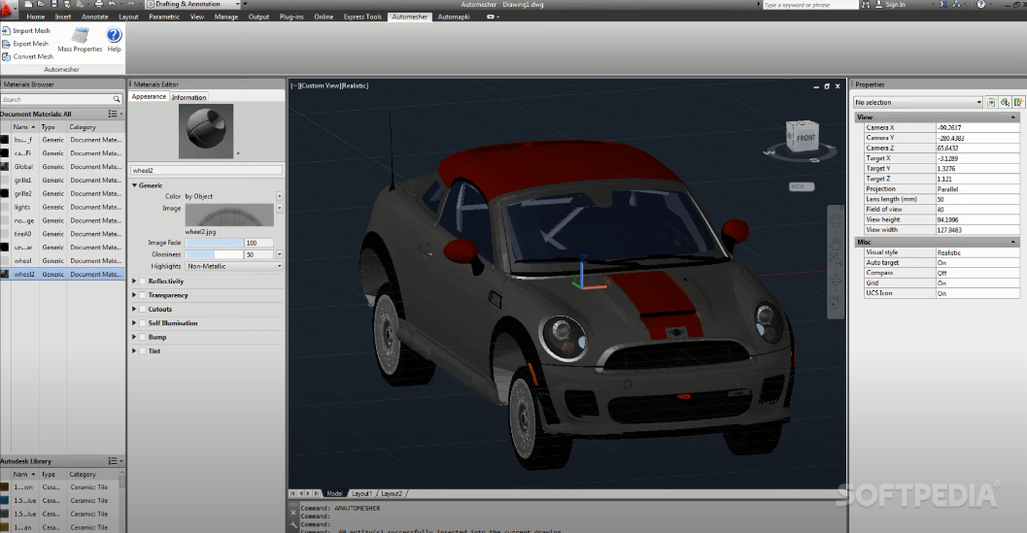This screenshot has height=533, width=1027.
Task: Collapse the Misc group in Properties
Action: [1012, 243]
